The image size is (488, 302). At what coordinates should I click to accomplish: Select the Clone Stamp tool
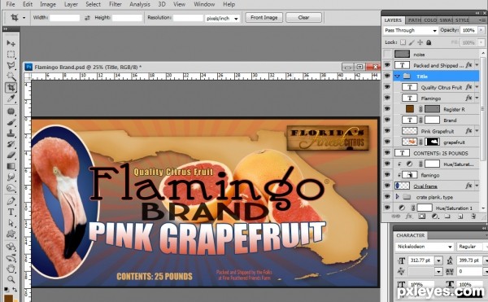[11, 133]
